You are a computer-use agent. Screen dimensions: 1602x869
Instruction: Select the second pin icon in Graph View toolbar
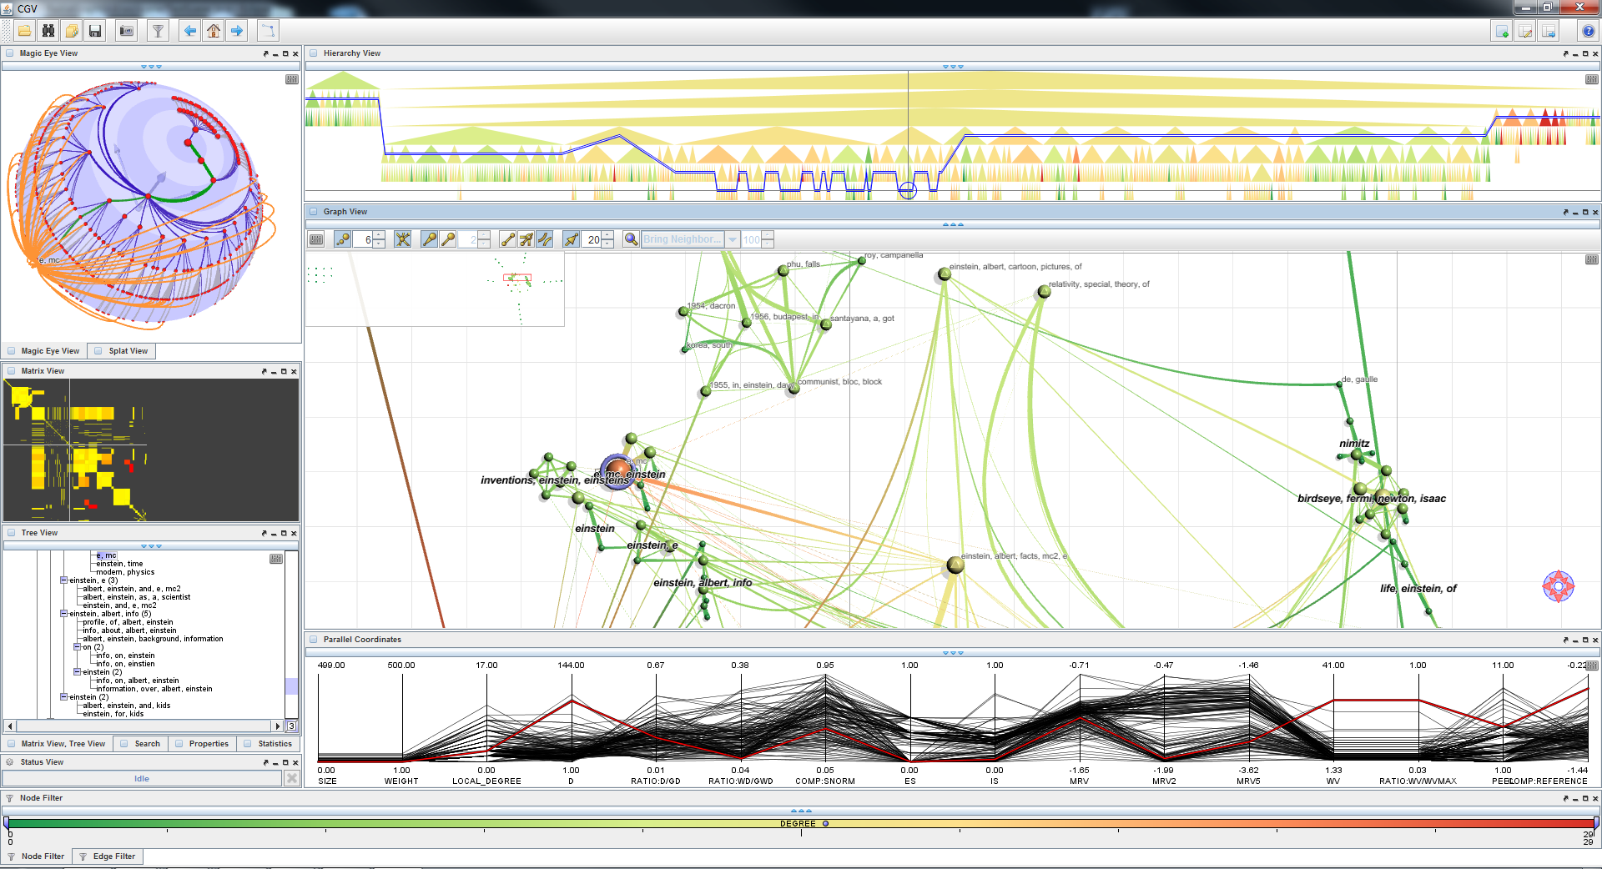click(x=448, y=239)
